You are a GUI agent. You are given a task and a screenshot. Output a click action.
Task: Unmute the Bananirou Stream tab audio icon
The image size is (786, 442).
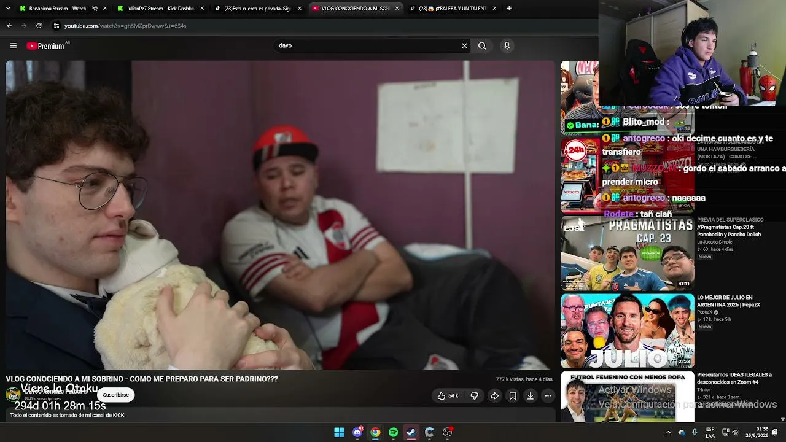95,9
